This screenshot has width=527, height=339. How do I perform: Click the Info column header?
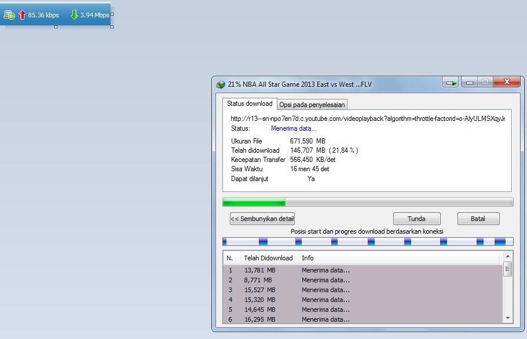click(x=399, y=258)
